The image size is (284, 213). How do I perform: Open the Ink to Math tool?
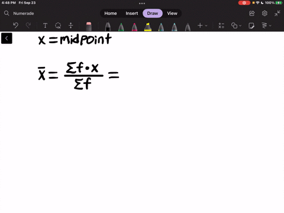[221, 25]
